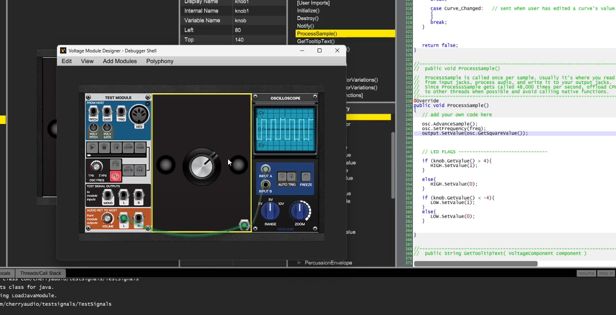
Task: Click the LOAD button in Test Module
Action: pos(140,148)
